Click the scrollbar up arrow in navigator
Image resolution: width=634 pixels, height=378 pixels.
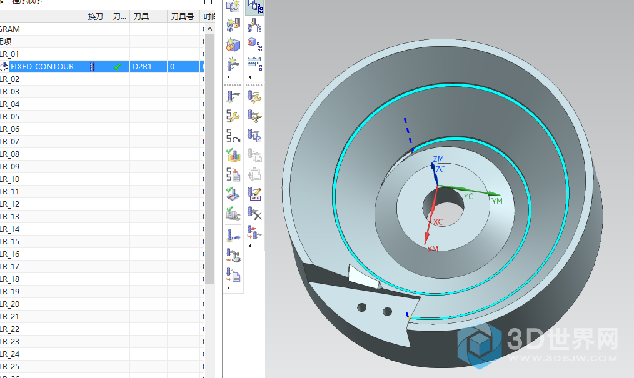click(209, 29)
